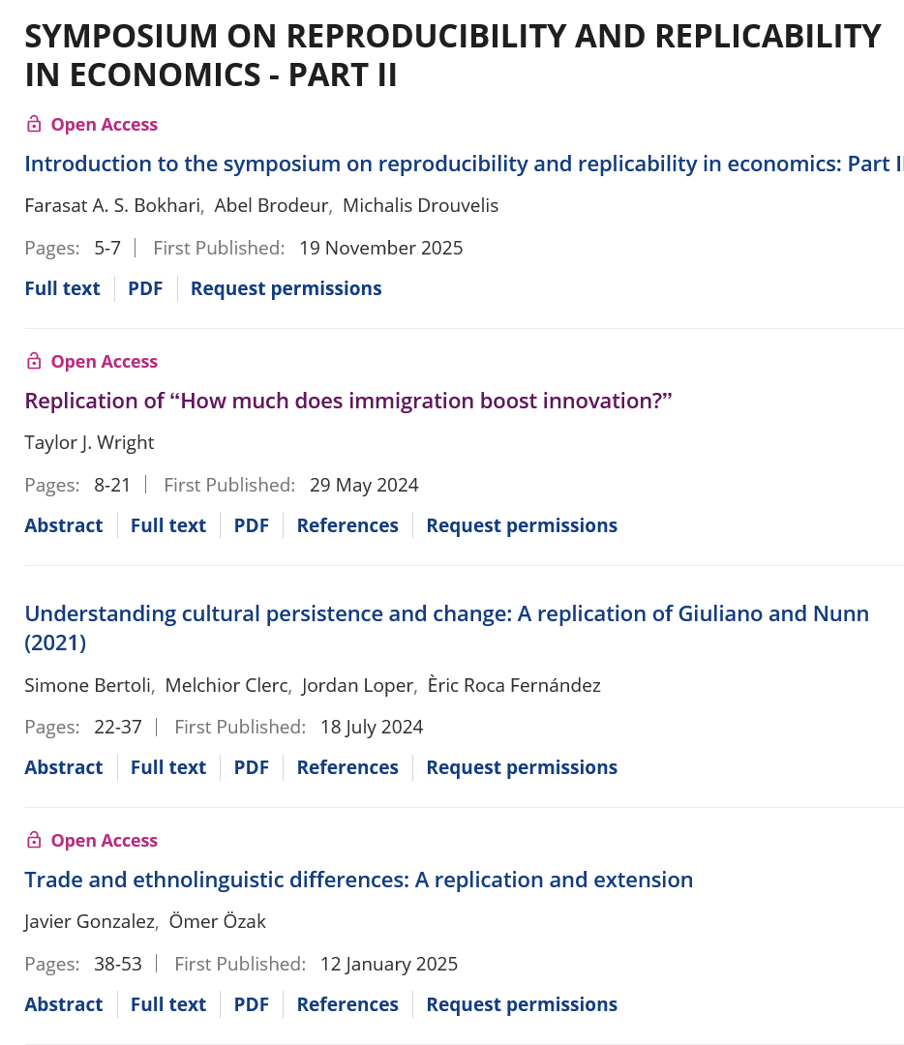Show References for the immigration innovation replication
This screenshot has width=904, height=1045.
point(347,525)
